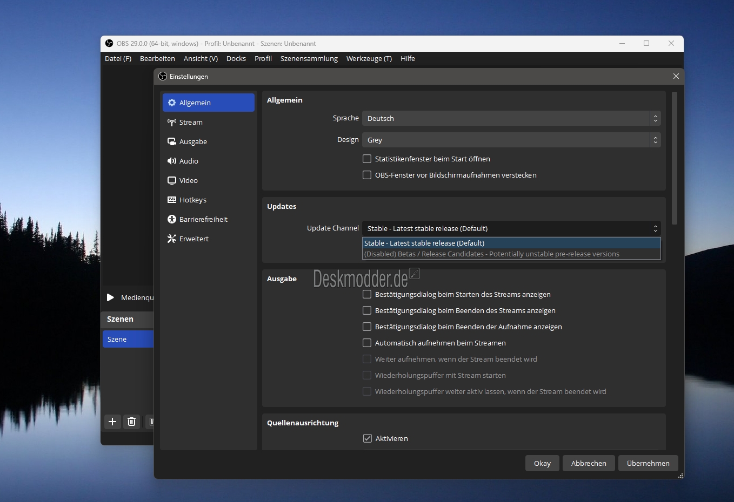Click the Update Channel combo box
The width and height of the screenshot is (734, 502).
pos(511,228)
